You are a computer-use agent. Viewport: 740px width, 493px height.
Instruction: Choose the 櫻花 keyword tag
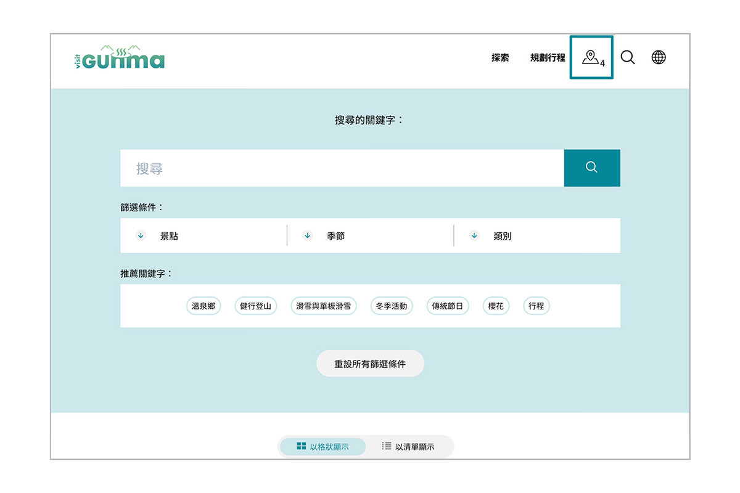point(496,306)
